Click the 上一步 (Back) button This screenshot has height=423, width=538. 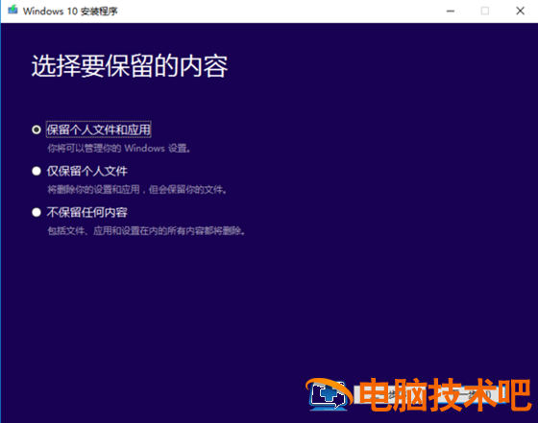[x=390, y=394]
